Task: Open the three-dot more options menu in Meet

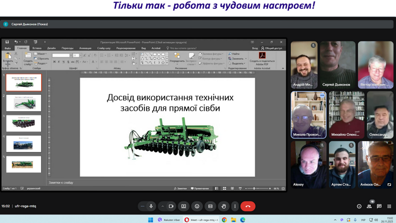Action: coord(235,206)
